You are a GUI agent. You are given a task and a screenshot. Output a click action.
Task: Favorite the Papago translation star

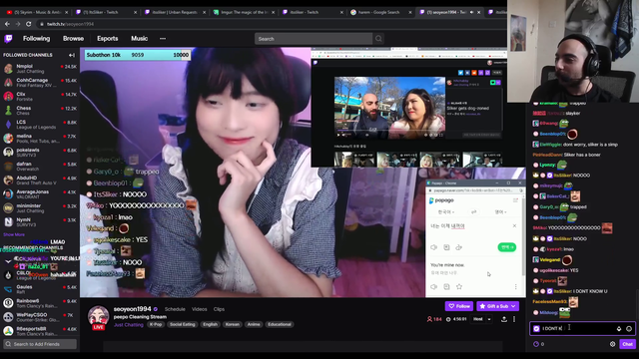pyautogui.click(x=459, y=287)
